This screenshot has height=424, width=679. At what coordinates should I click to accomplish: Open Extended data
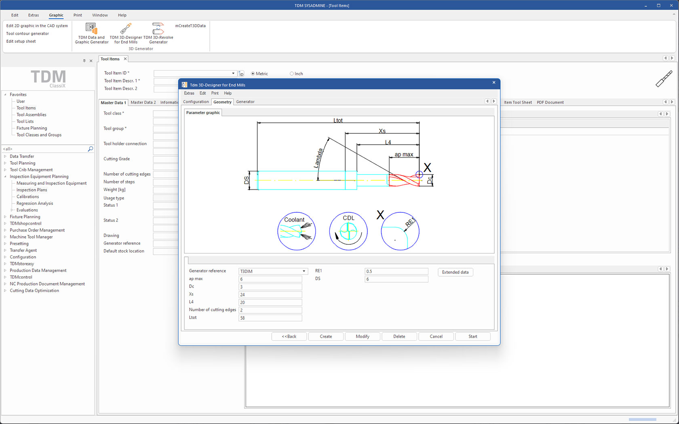(x=455, y=272)
